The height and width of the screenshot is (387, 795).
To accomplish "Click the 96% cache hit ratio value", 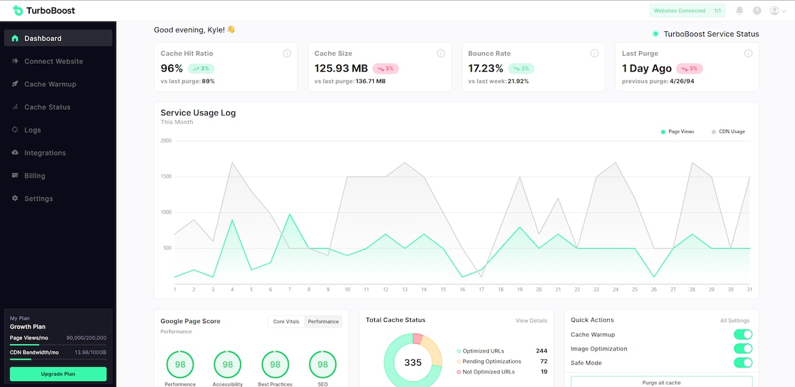I will coord(171,68).
